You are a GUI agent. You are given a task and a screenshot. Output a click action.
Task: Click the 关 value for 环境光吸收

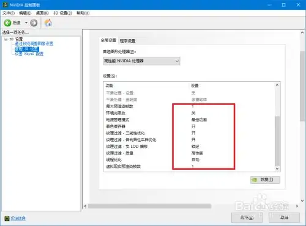[x=193, y=113]
